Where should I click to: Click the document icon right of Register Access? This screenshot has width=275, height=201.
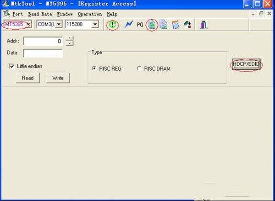click(164, 25)
